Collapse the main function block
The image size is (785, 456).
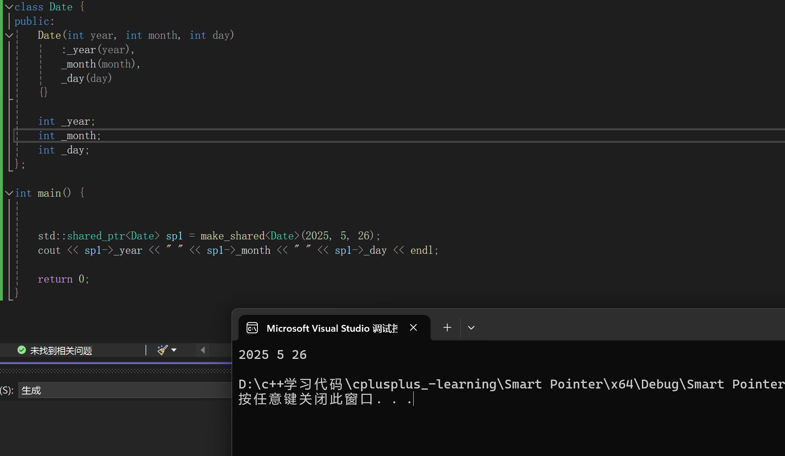[x=9, y=193]
